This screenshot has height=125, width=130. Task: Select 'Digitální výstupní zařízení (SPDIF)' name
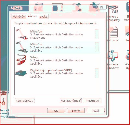pos(51,70)
